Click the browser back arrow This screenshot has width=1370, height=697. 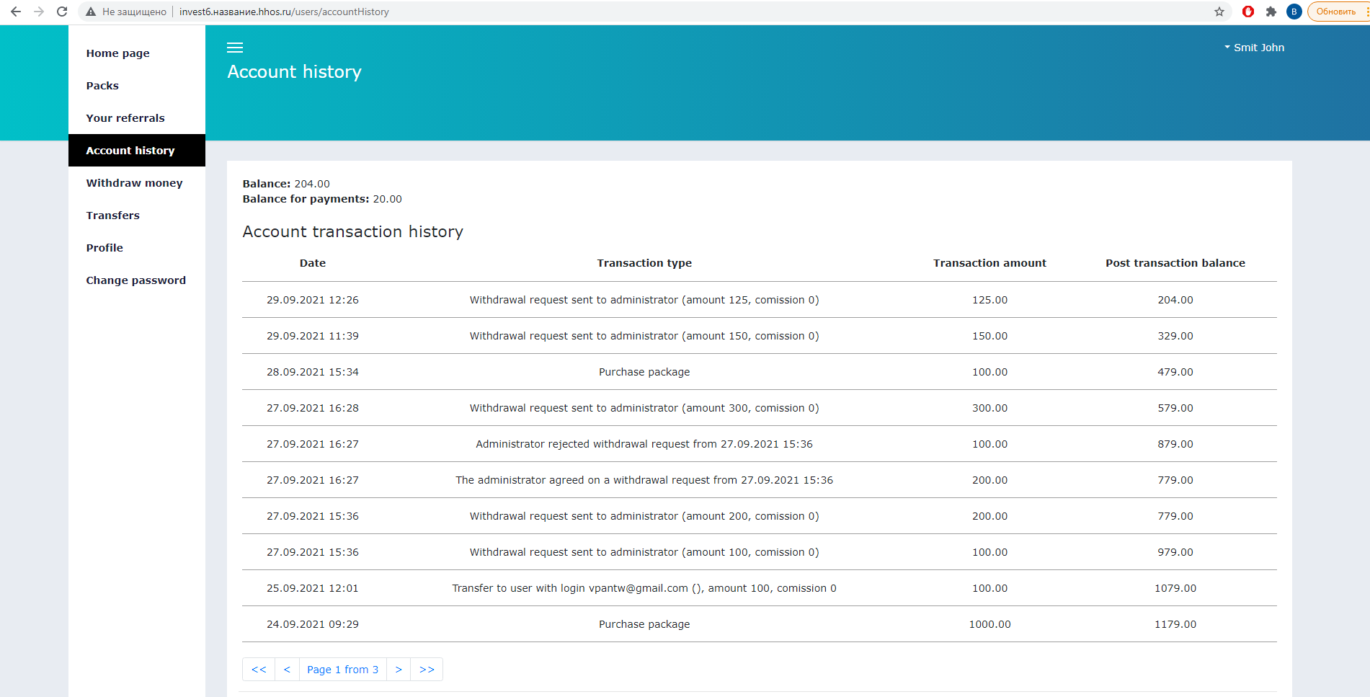[16, 12]
